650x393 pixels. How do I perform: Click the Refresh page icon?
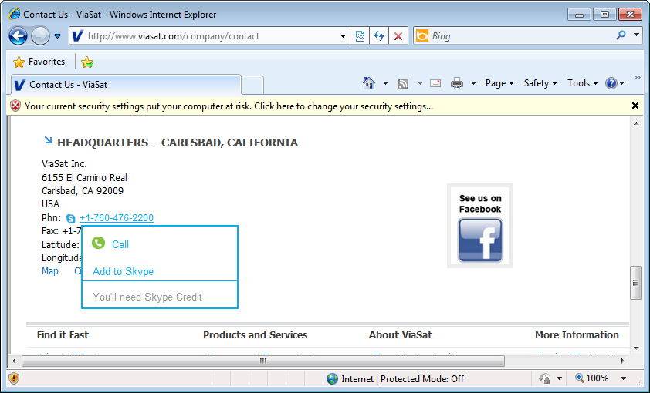tap(379, 36)
